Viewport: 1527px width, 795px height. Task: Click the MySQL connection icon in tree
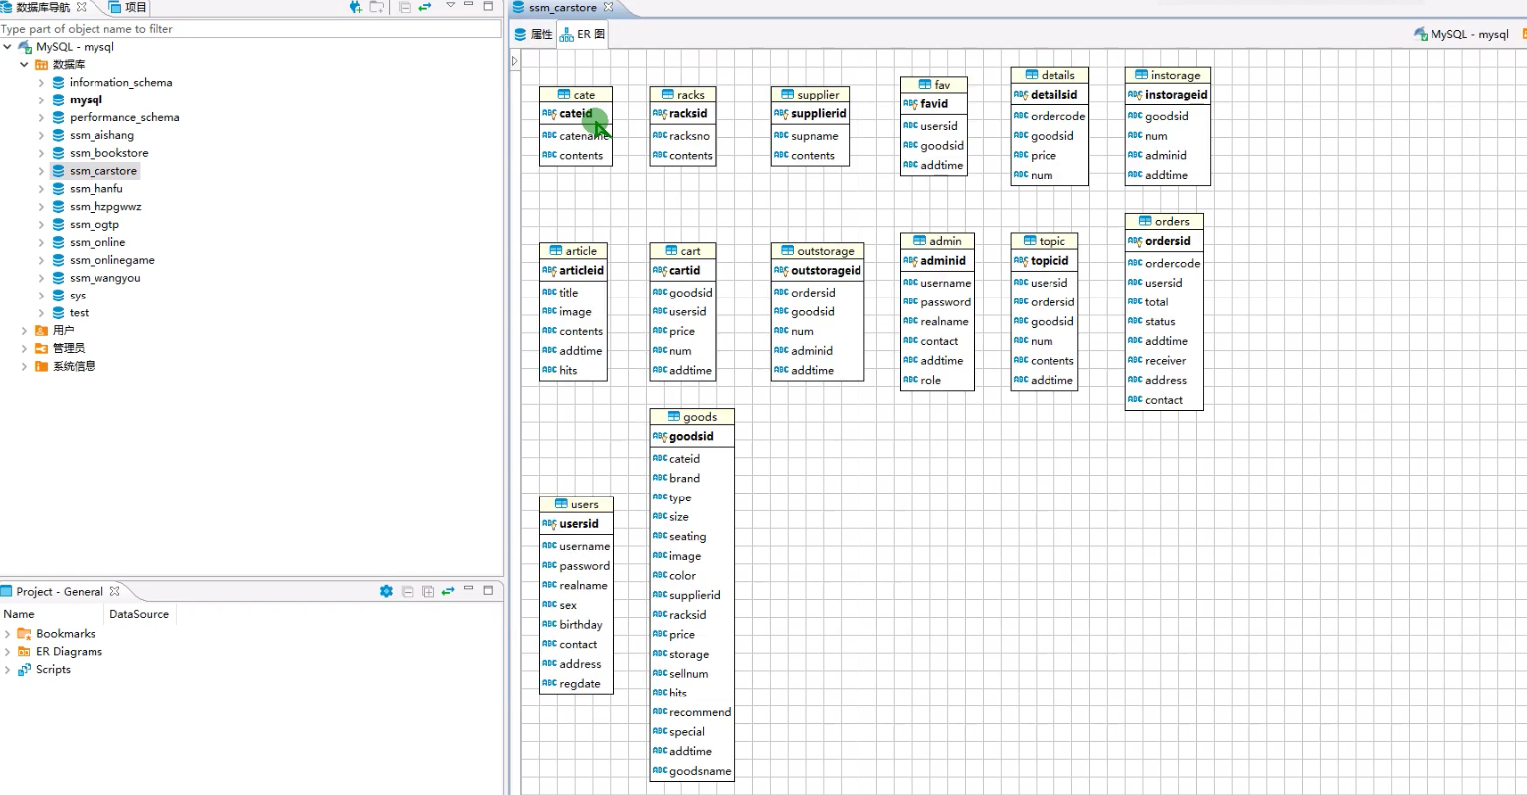tap(25, 47)
